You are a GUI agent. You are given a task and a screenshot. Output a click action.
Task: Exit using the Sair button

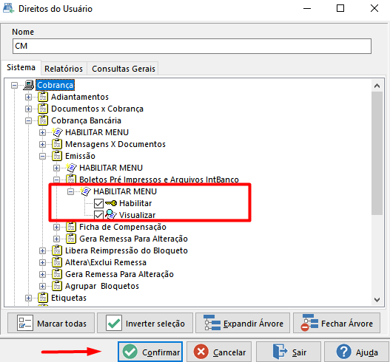pyautogui.click(x=289, y=352)
